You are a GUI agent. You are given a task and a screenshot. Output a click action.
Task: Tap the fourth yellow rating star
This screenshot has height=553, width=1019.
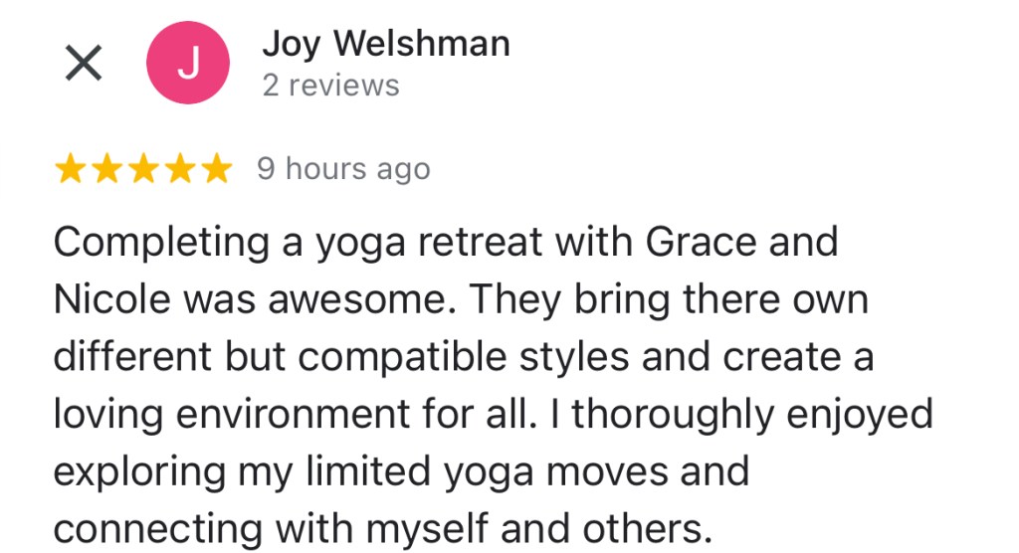pyautogui.click(x=179, y=170)
